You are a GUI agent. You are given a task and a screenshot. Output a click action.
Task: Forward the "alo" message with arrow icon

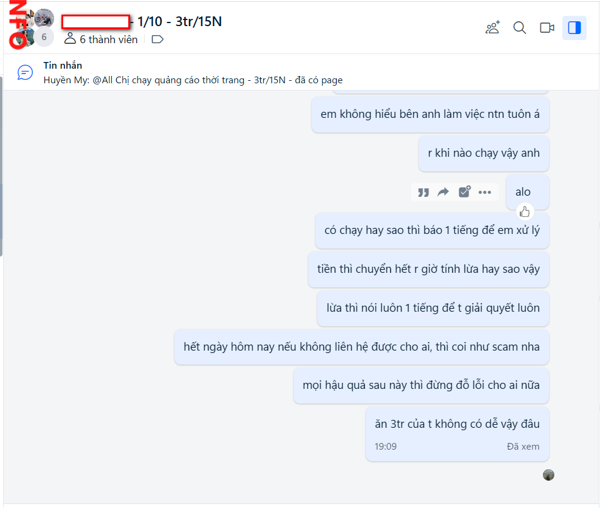tap(444, 193)
